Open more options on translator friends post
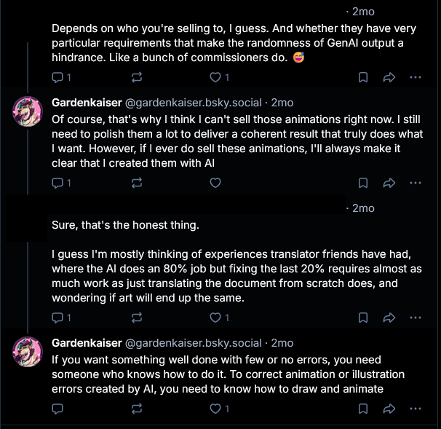 tap(415, 318)
